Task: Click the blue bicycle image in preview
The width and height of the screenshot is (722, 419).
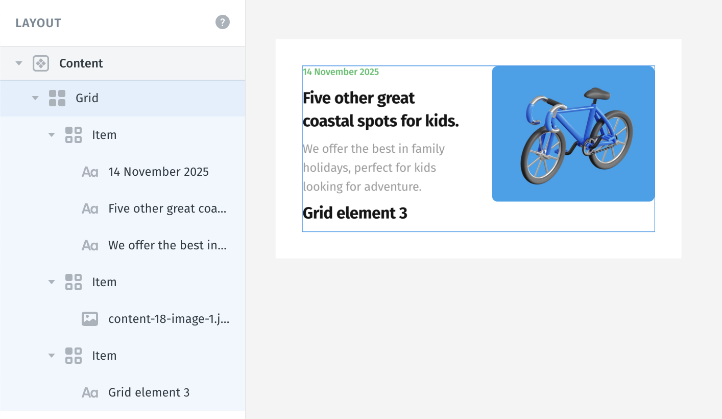Action: coord(573,133)
